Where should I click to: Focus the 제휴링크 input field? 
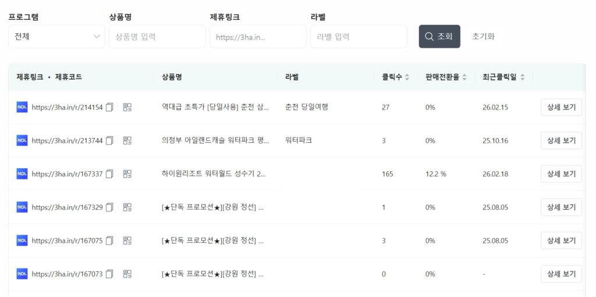click(258, 37)
